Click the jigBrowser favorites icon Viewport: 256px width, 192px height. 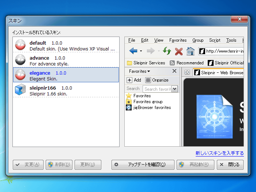tap(129, 108)
